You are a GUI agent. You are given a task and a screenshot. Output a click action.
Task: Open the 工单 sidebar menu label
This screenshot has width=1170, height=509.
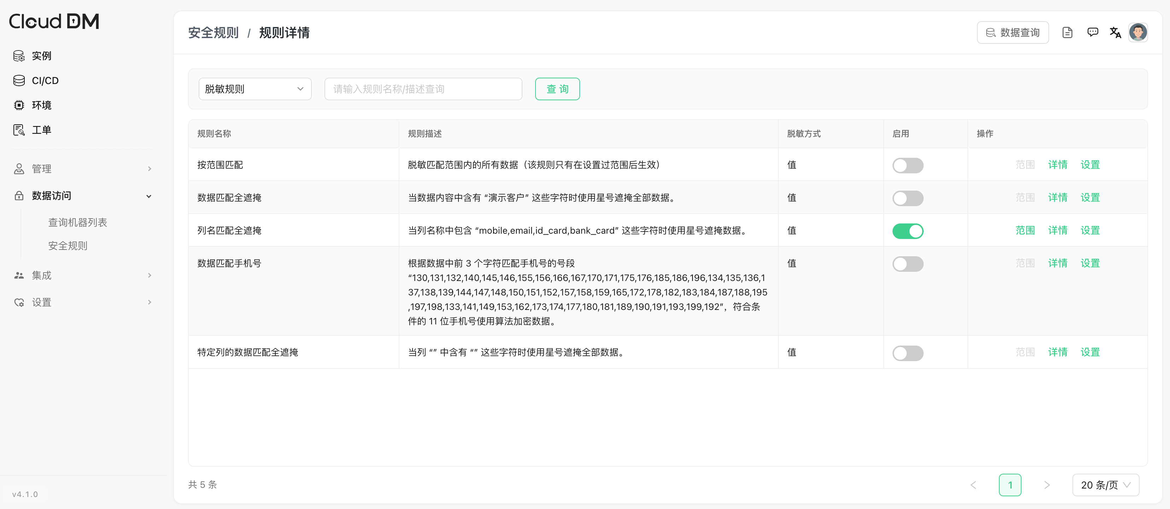[41, 130]
